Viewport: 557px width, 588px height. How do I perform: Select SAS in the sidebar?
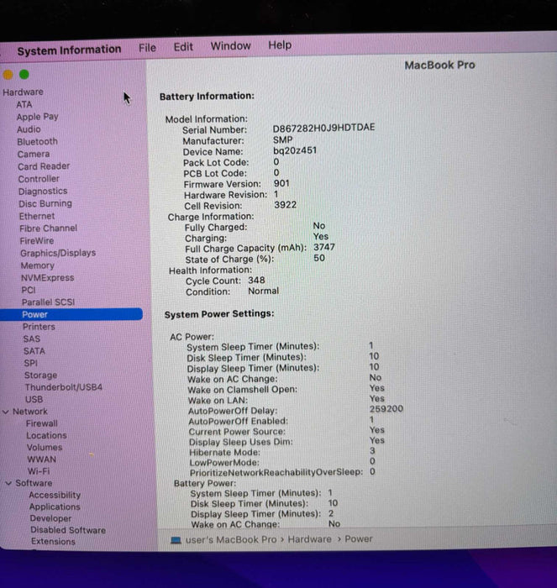click(32, 339)
